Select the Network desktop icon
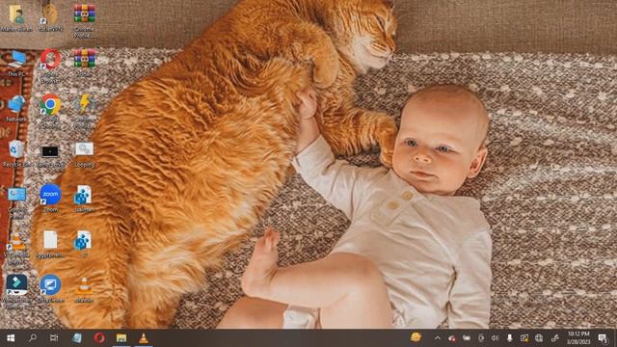Image resolution: width=617 pixels, height=347 pixels. point(16,105)
